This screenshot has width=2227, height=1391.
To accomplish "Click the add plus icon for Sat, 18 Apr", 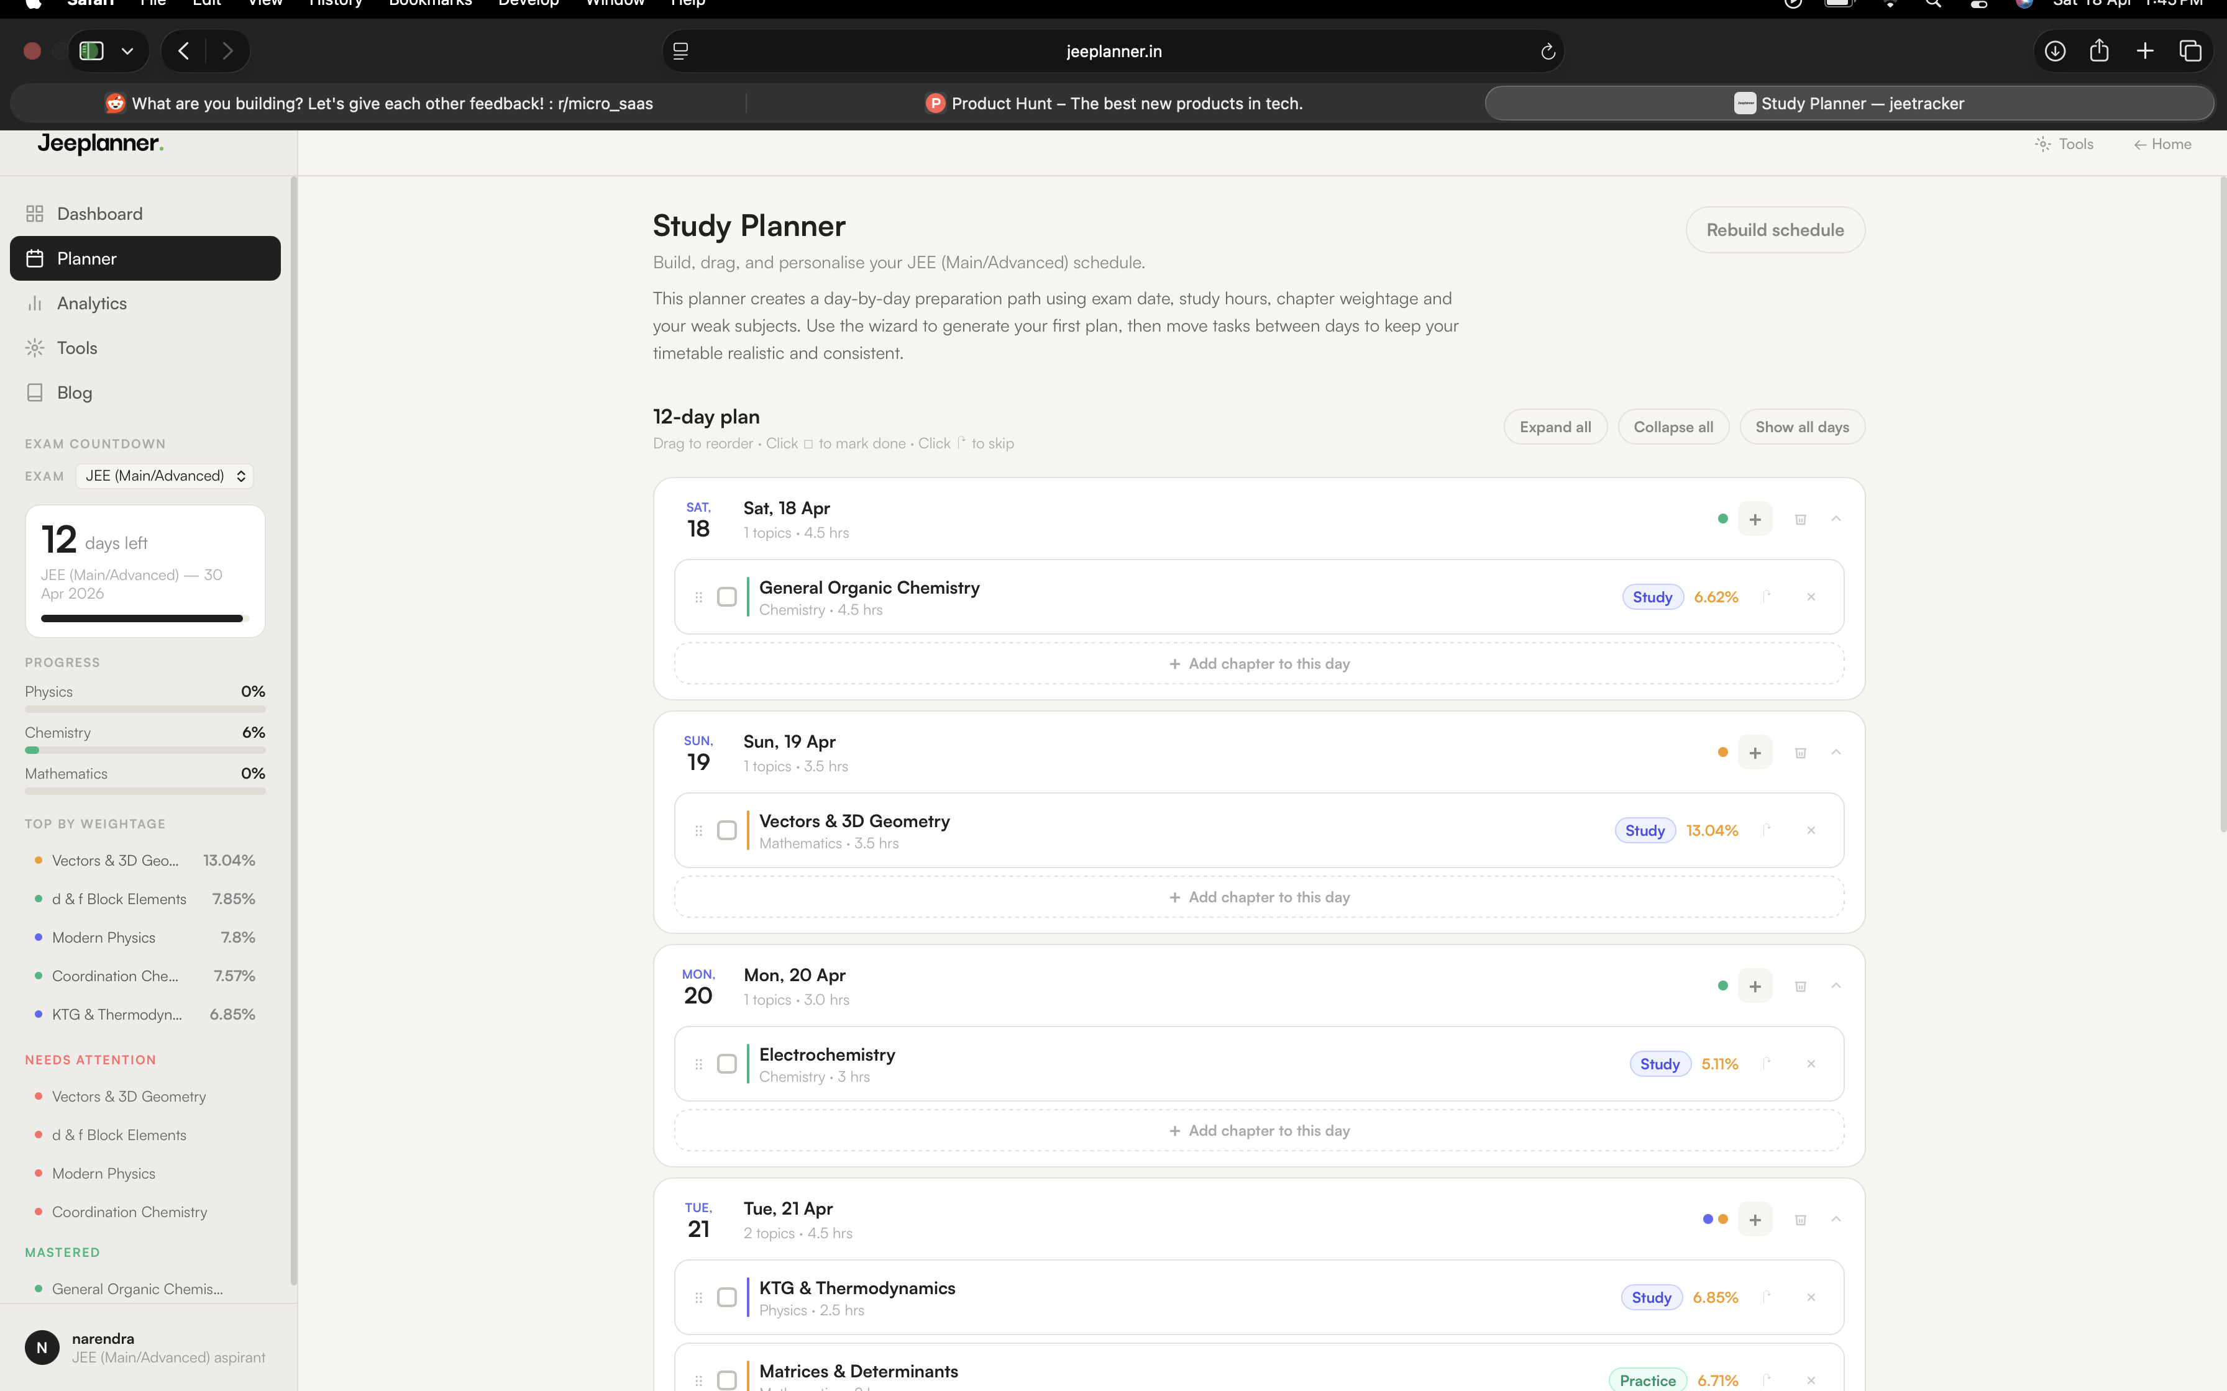I will click(1755, 519).
